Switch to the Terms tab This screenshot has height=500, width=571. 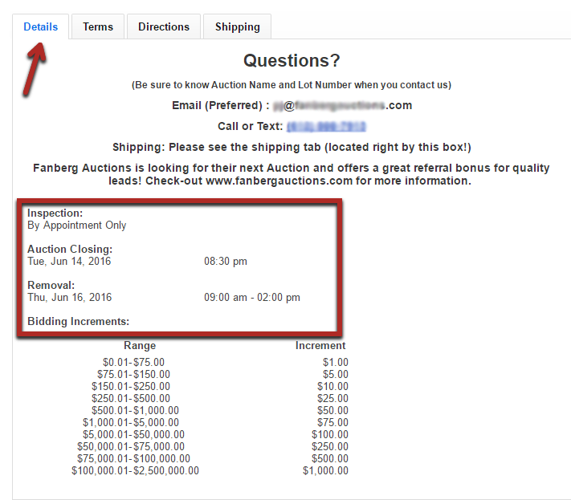point(98,26)
